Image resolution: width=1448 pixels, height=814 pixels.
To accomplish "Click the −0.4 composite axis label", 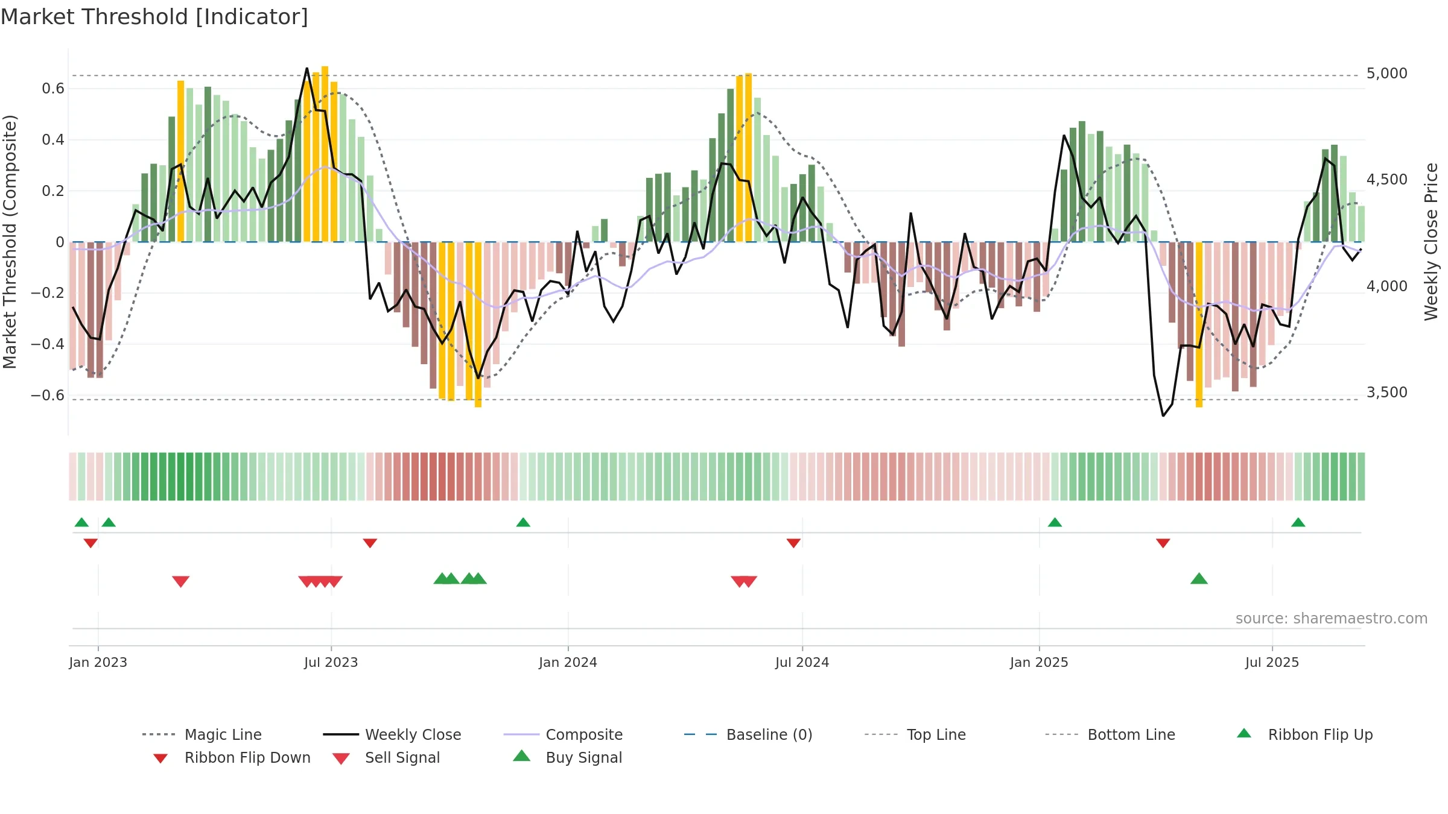I will click(47, 344).
